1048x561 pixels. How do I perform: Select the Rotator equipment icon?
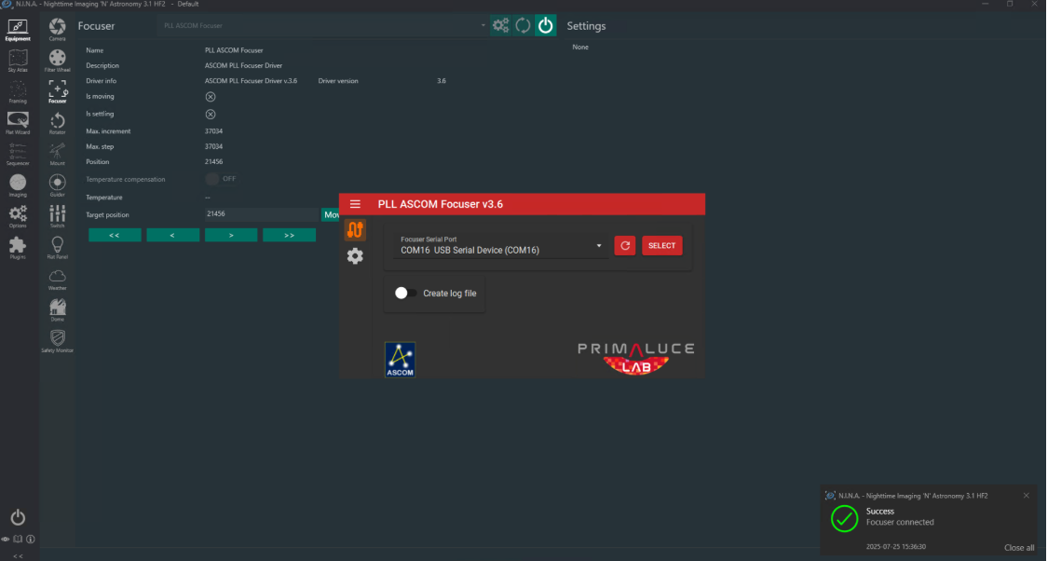(x=58, y=123)
